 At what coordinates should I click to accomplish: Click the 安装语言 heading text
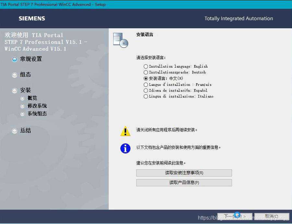145,34
